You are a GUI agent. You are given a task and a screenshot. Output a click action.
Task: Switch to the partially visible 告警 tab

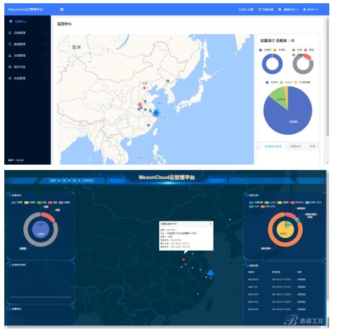pos(313,146)
